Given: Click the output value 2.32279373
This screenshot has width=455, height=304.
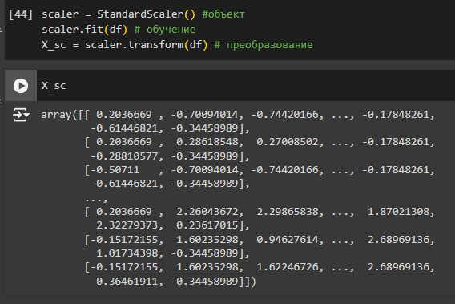Looking at the screenshot, I should (x=127, y=225).
